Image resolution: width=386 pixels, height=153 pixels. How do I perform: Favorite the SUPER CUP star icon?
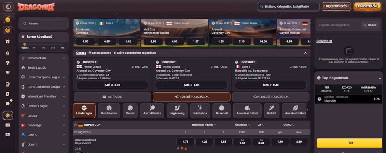75,125
